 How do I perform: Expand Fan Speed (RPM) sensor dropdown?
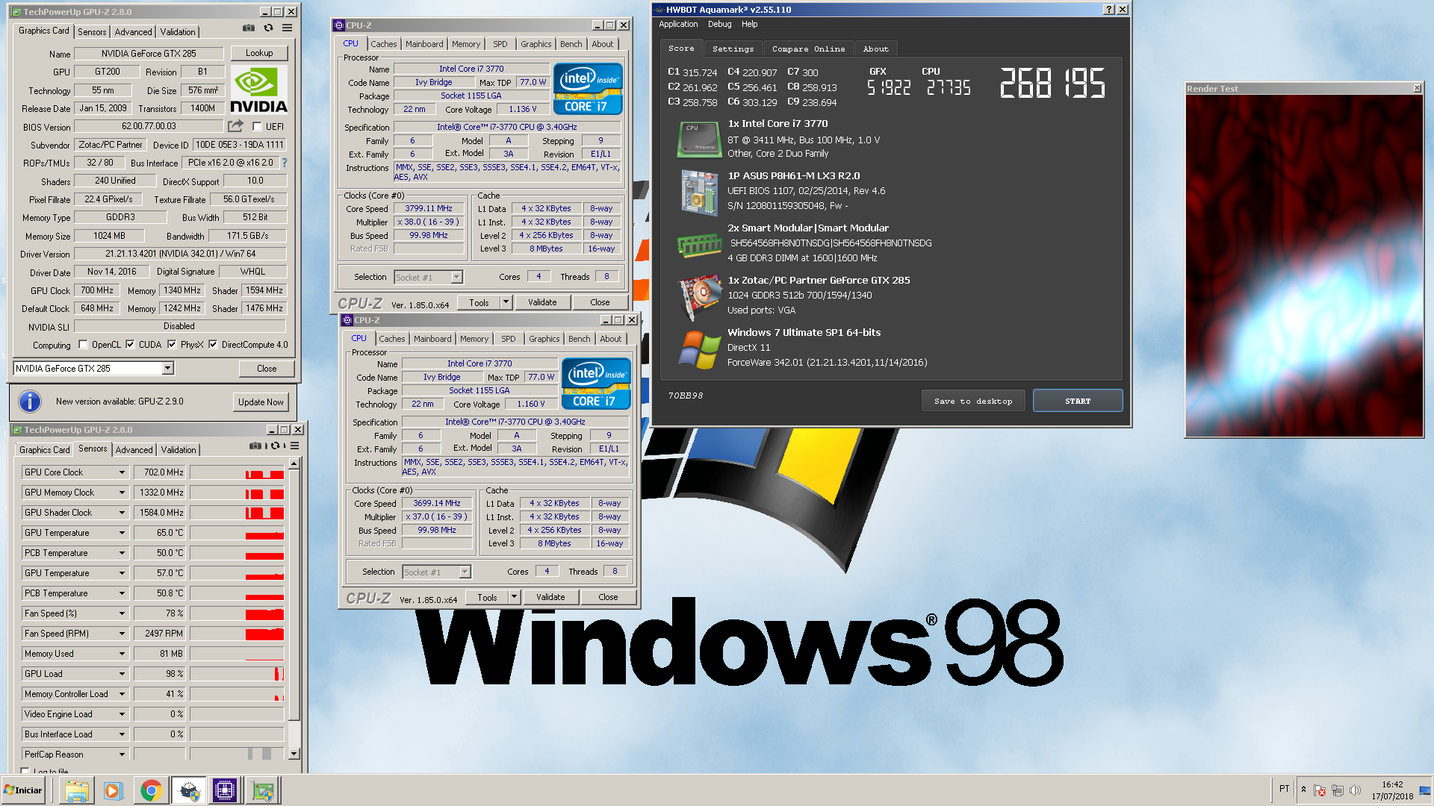click(122, 634)
